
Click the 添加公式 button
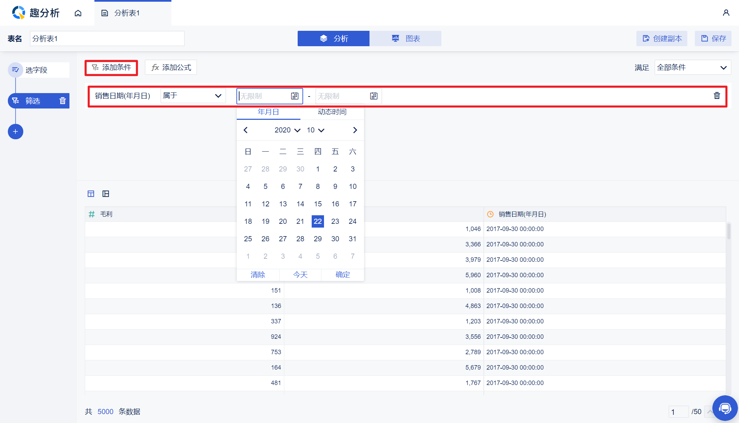click(171, 67)
